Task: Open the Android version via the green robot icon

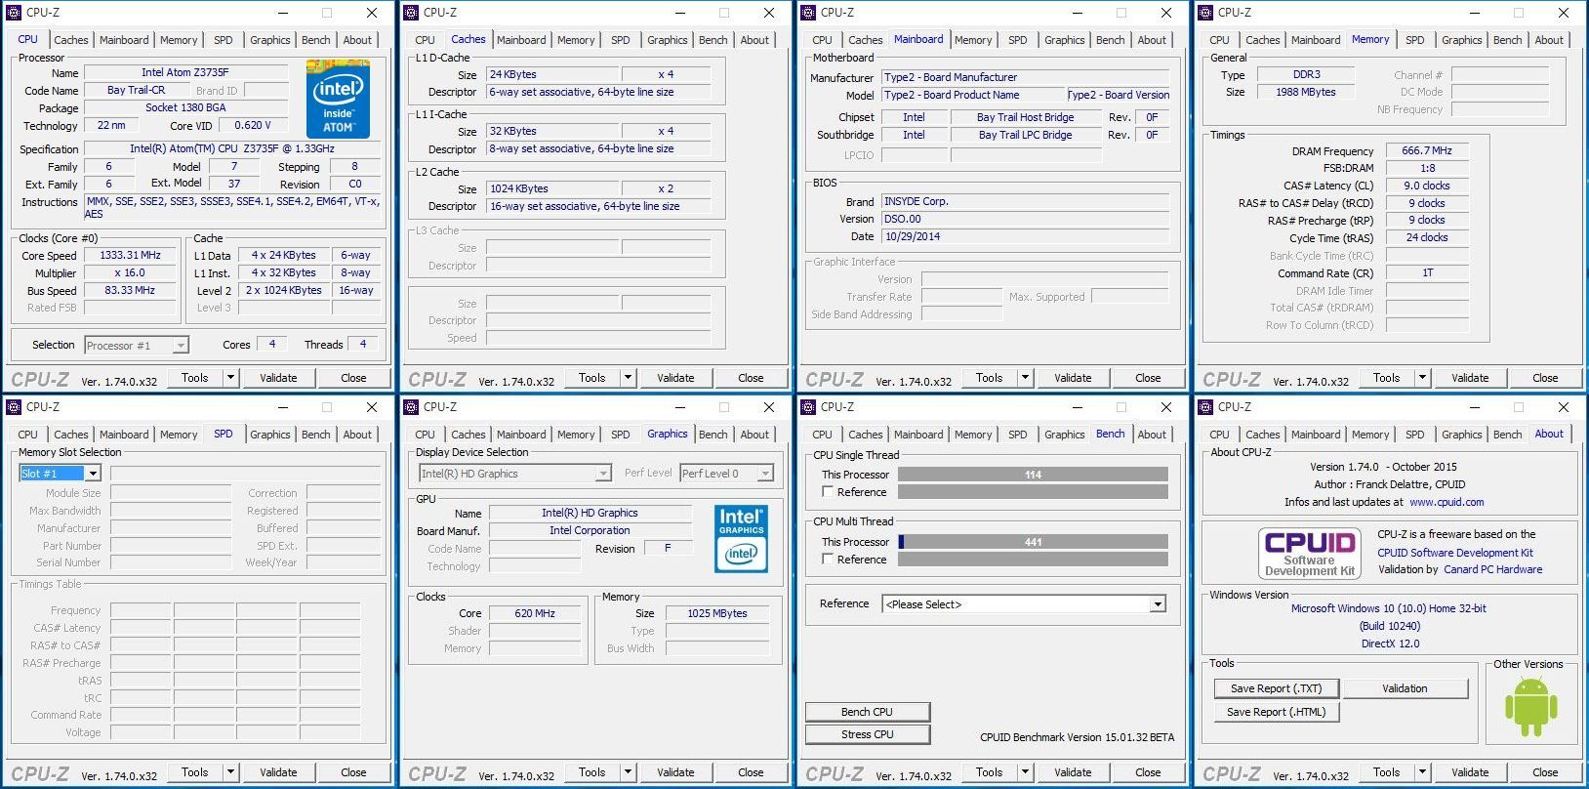Action: (x=1530, y=706)
